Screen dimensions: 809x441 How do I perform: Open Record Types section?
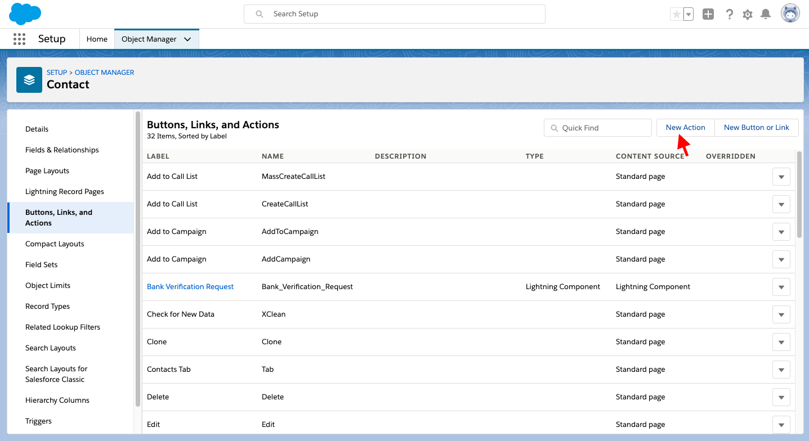pyautogui.click(x=48, y=307)
